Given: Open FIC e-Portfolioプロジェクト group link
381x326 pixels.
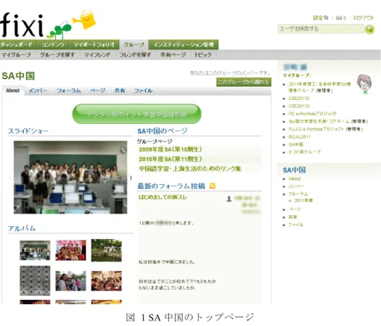Looking at the screenshot, I should coord(313,114).
